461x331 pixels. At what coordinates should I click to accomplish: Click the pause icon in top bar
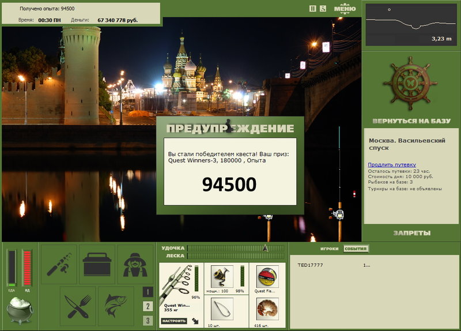point(312,9)
